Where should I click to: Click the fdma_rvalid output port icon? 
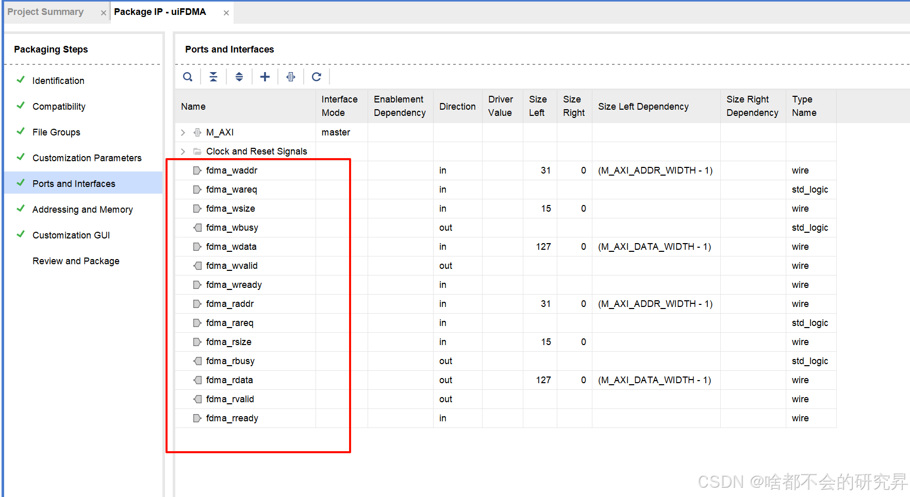(197, 399)
